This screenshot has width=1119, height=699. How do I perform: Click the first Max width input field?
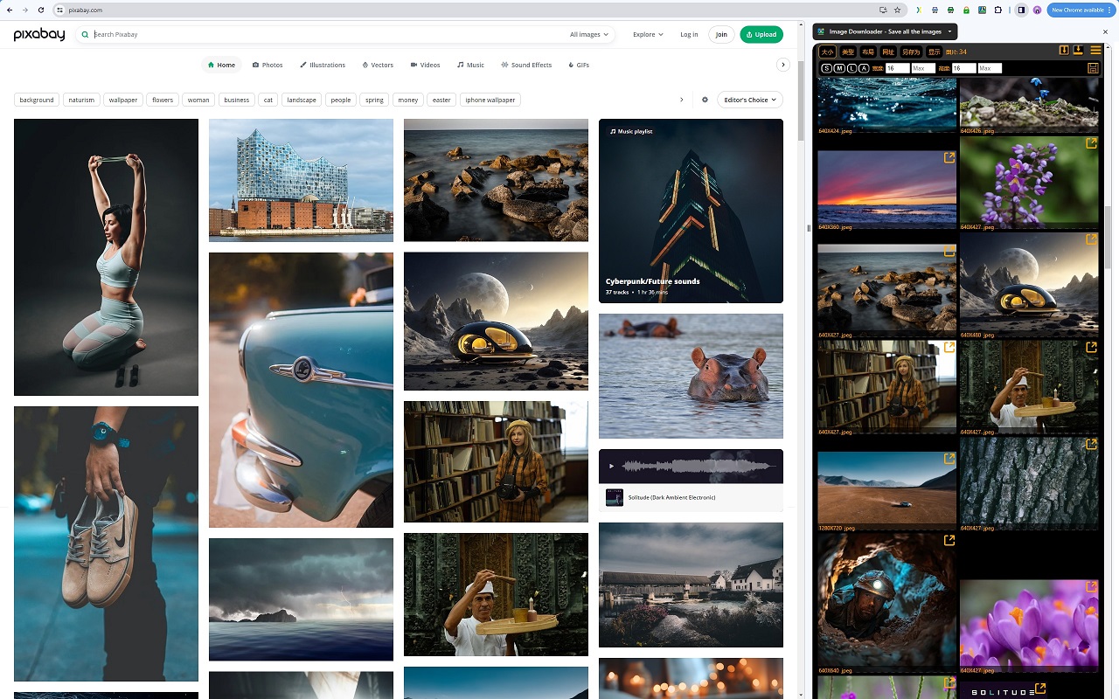923,68
